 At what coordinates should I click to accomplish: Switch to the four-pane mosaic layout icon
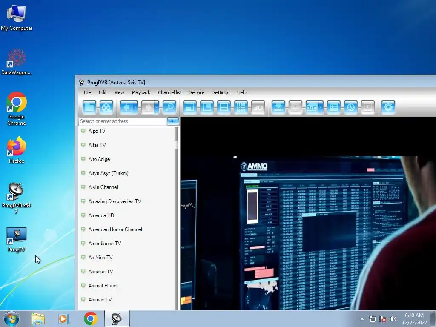(224, 107)
